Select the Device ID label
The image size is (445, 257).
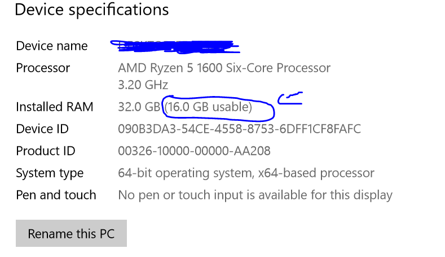click(42, 129)
